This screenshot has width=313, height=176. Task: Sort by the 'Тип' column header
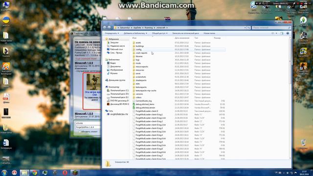click(x=196, y=38)
